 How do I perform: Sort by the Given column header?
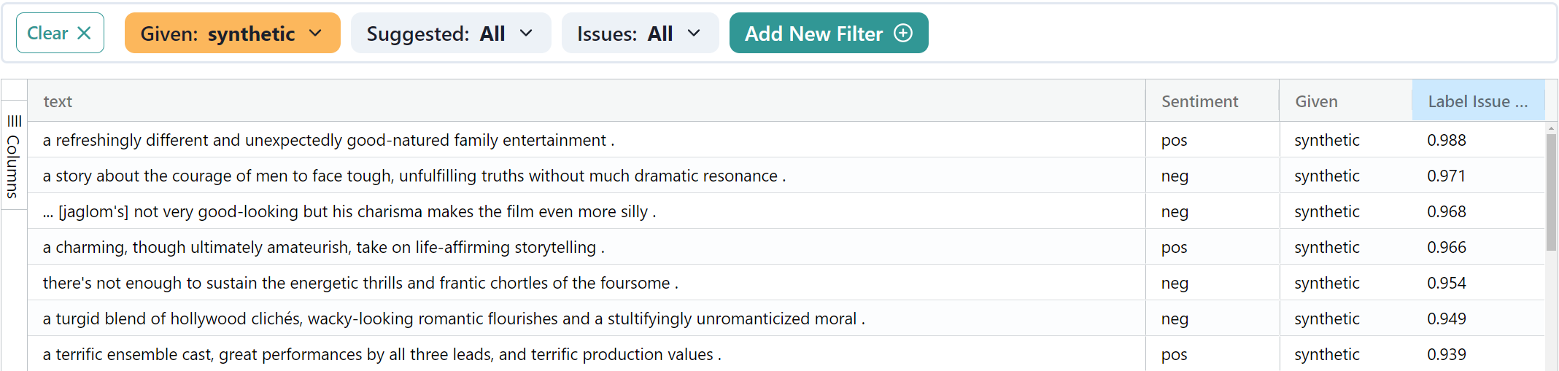click(1346, 101)
